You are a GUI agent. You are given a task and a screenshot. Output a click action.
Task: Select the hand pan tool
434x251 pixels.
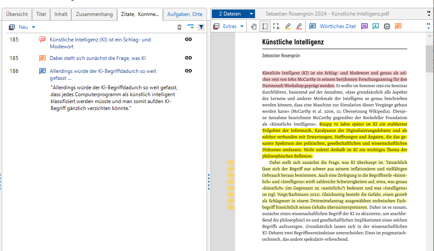254,26
